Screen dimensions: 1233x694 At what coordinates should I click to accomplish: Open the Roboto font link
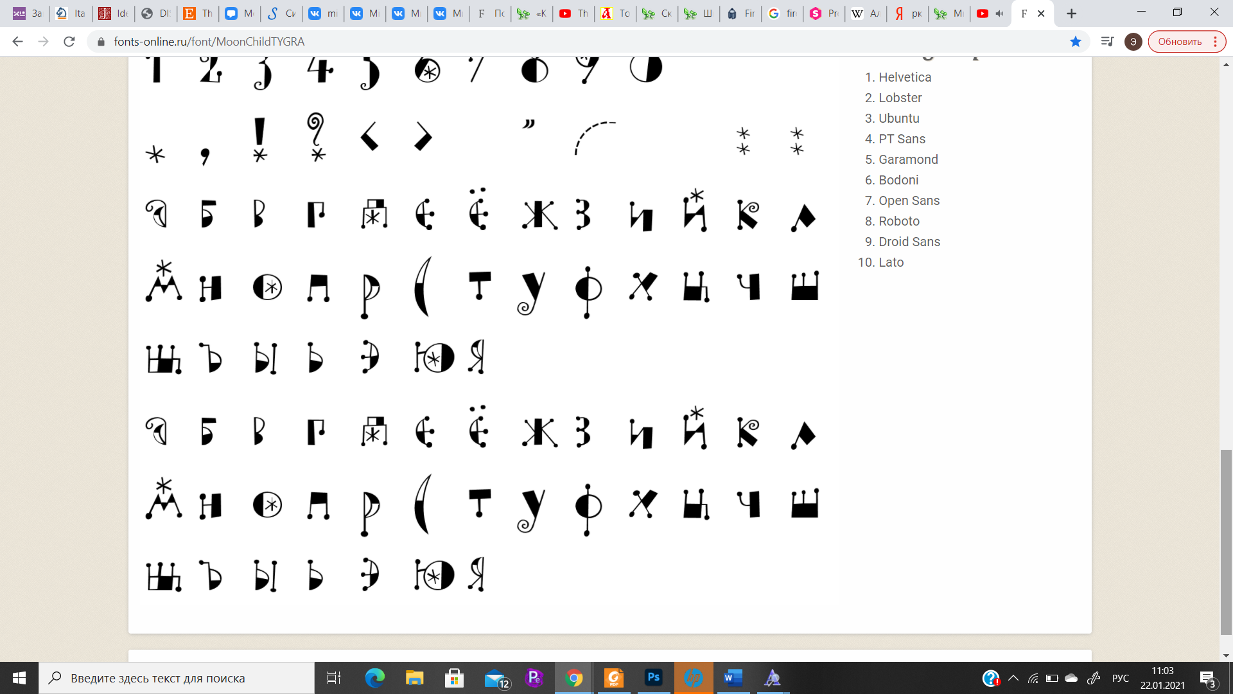(x=898, y=221)
